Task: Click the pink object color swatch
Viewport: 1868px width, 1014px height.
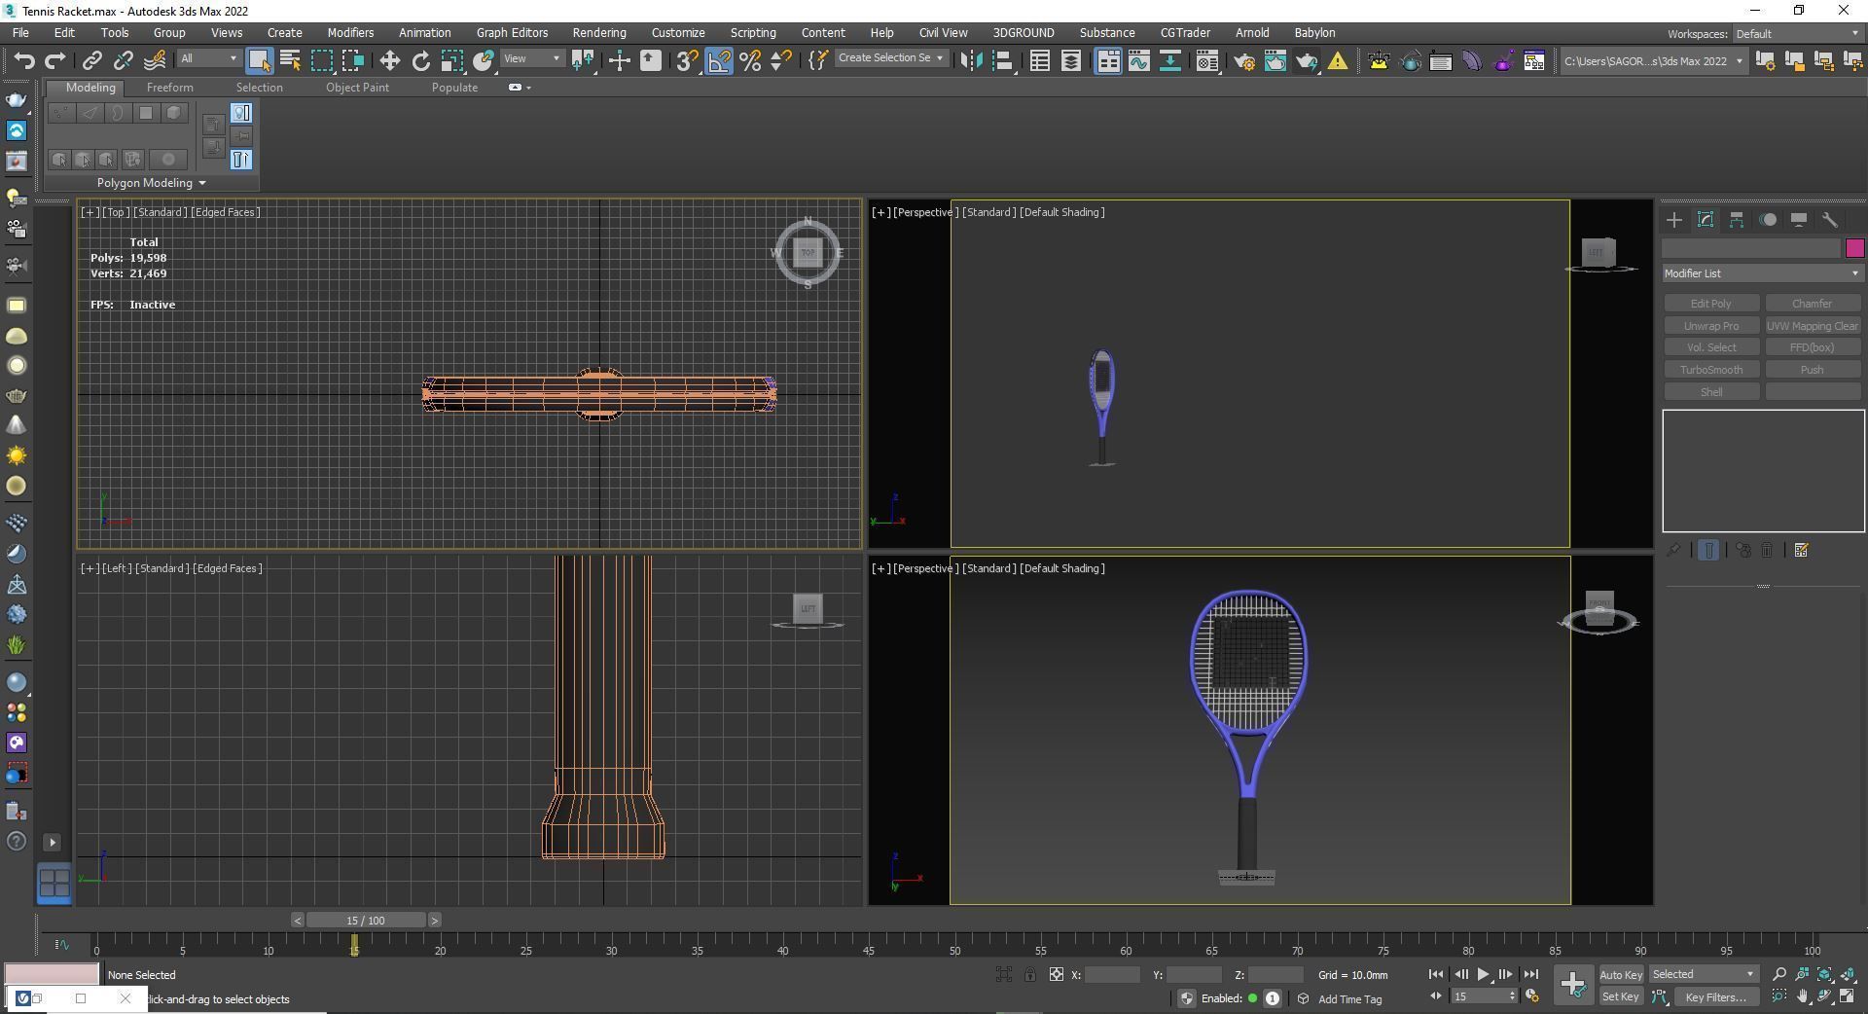Action: tap(1854, 248)
